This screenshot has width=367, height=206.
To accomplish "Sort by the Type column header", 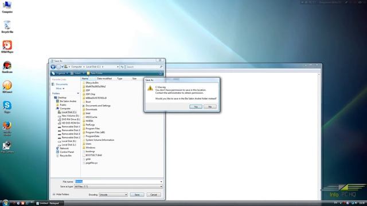I will 120,78.
